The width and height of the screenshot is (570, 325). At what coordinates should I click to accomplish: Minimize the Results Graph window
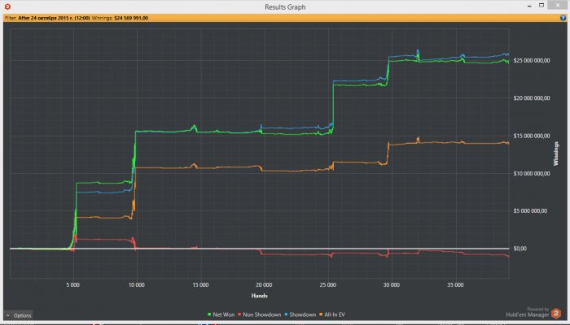pyautogui.click(x=529, y=6)
